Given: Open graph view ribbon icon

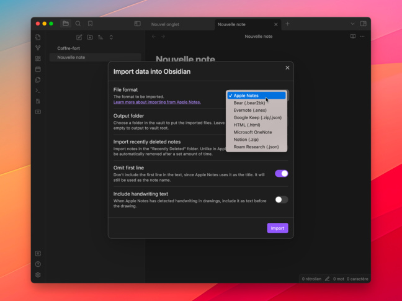Looking at the screenshot, I should (x=38, y=48).
